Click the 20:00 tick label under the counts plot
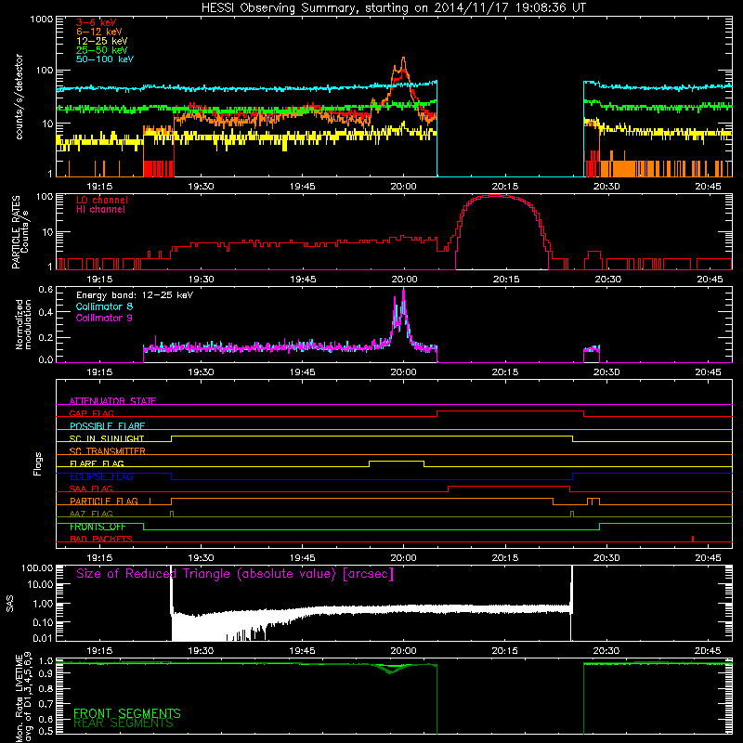The image size is (743, 743). click(403, 187)
